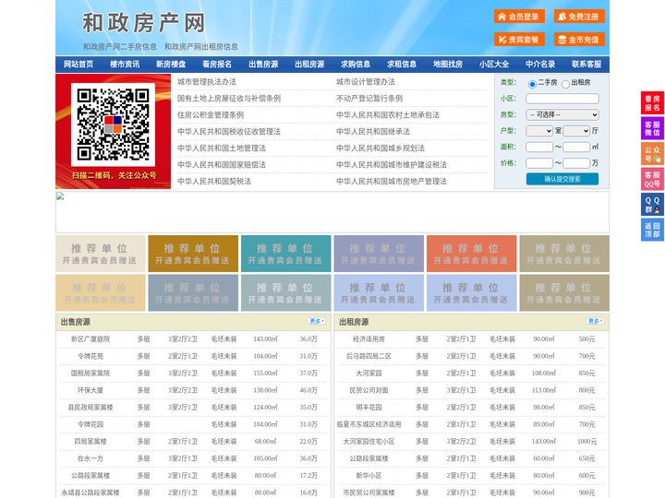665x498 pixels.
Task: Open 住房公积金管理条例 link
Action: (x=211, y=114)
